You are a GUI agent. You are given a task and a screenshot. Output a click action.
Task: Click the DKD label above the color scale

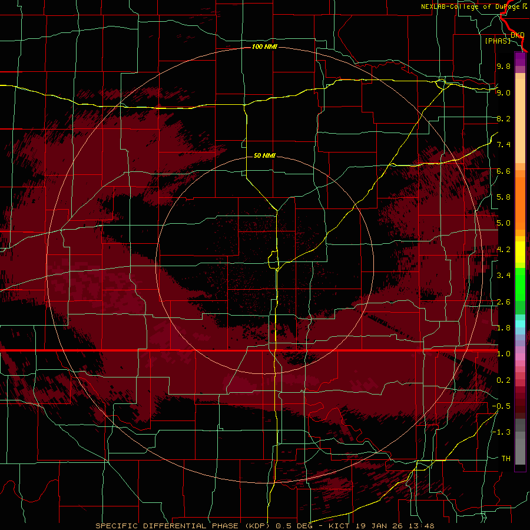[x=518, y=35]
